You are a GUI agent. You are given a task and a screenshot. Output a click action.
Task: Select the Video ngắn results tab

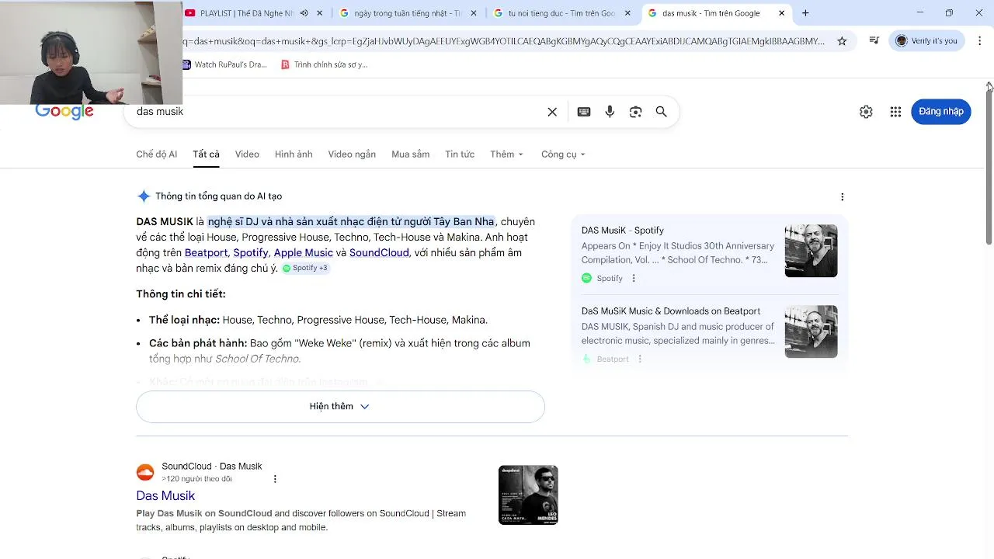coord(352,155)
